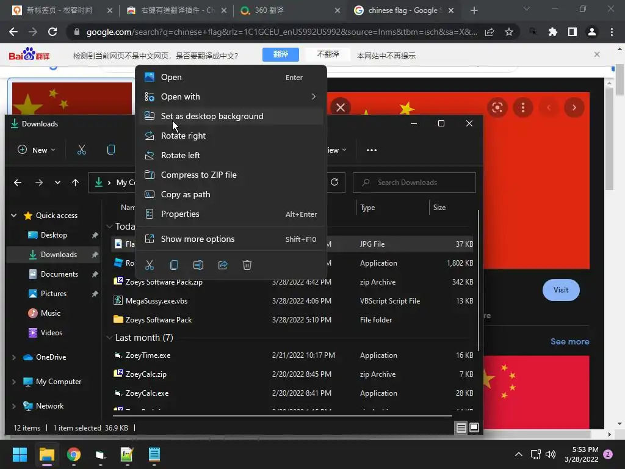Click the share icon in context menu
This screenshot has width=625, height=469.
pyautogui.click(x=223, y=265)
